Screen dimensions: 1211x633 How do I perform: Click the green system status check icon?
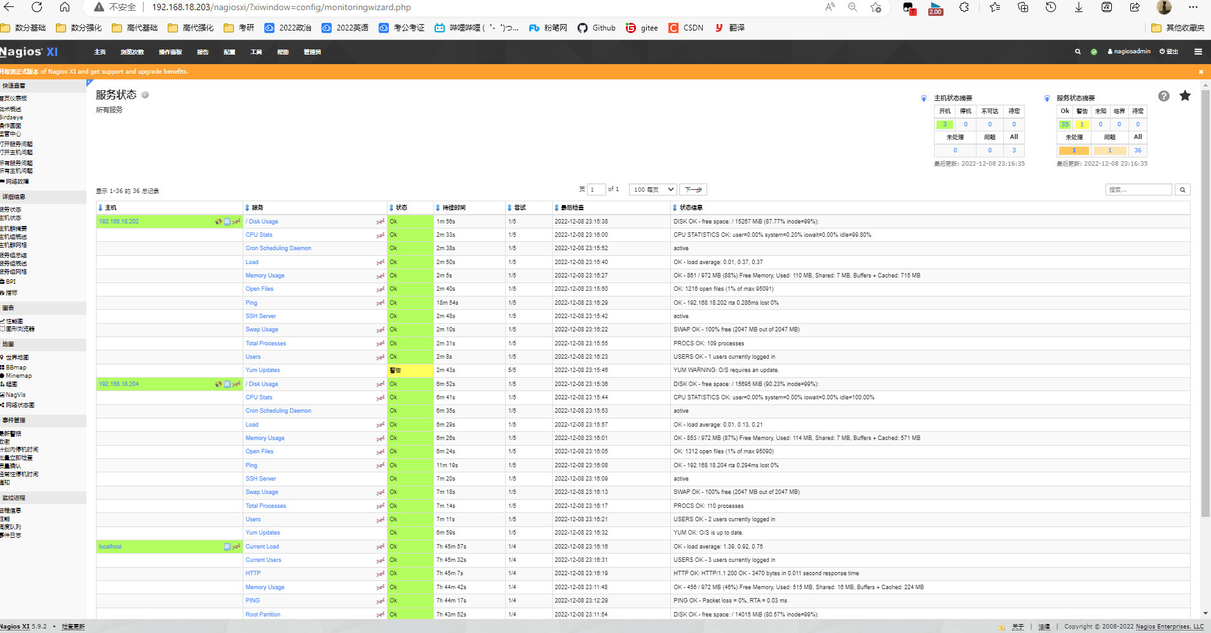[1094, 52]
